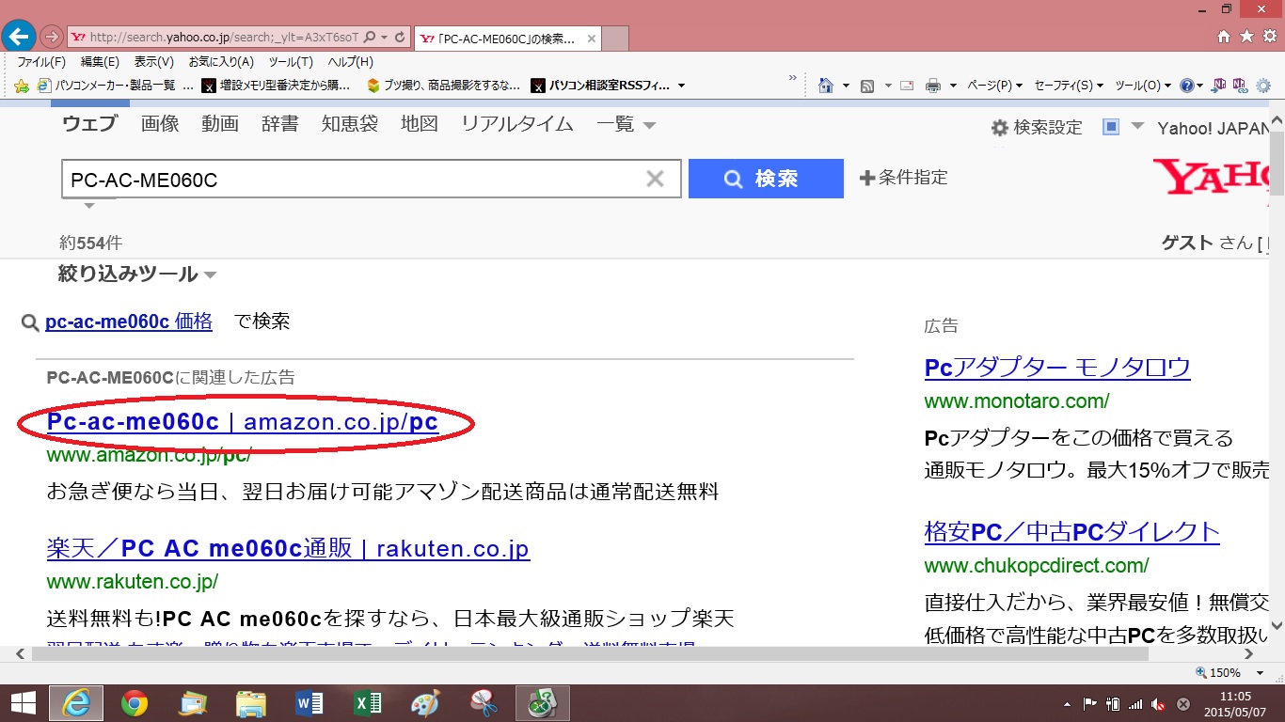Open パソコン相談室RSSフィ... favorites bar item
The width and height of the screenshot is (1285, 722).
tap(600, 86)
